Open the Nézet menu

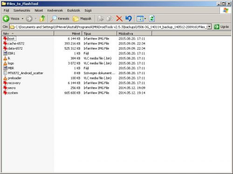[39, 10]
